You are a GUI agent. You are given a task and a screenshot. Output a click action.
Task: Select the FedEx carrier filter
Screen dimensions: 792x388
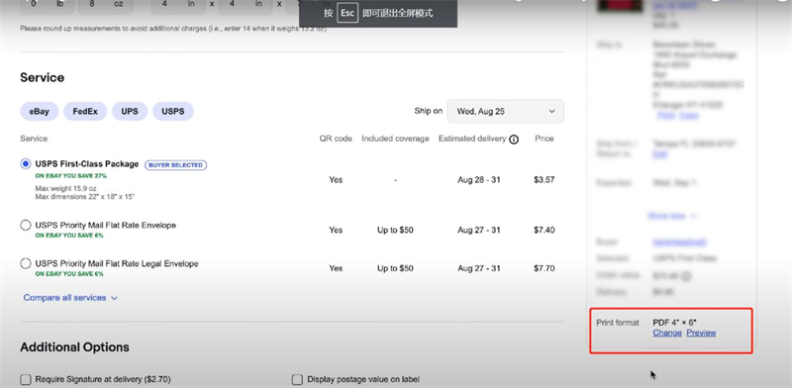tap(85, 112)
